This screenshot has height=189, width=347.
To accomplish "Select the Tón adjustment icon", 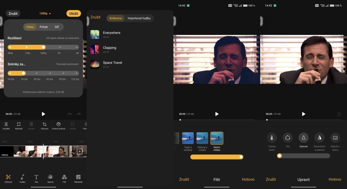I will coord(288,138).
